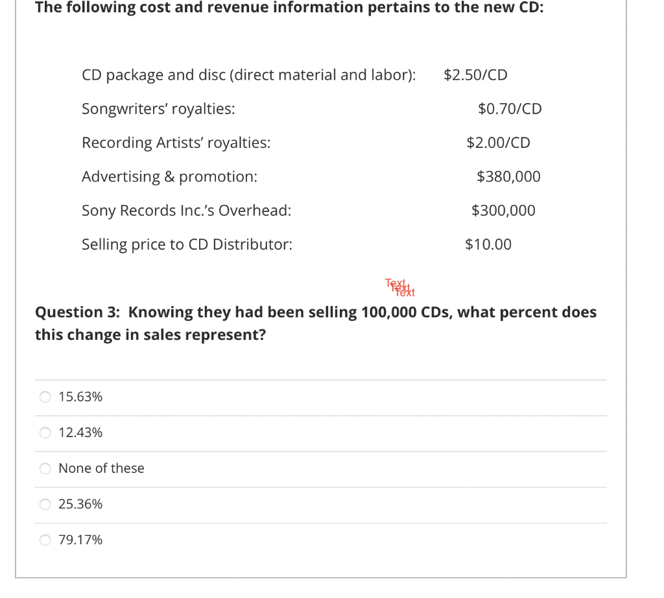Pick the 79.17% answer choice
This screenshot has width=664, height=598.
coord(45,540)
